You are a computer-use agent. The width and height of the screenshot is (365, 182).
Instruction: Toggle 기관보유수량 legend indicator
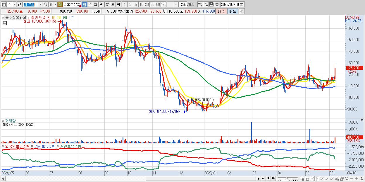tap(45, 146)
